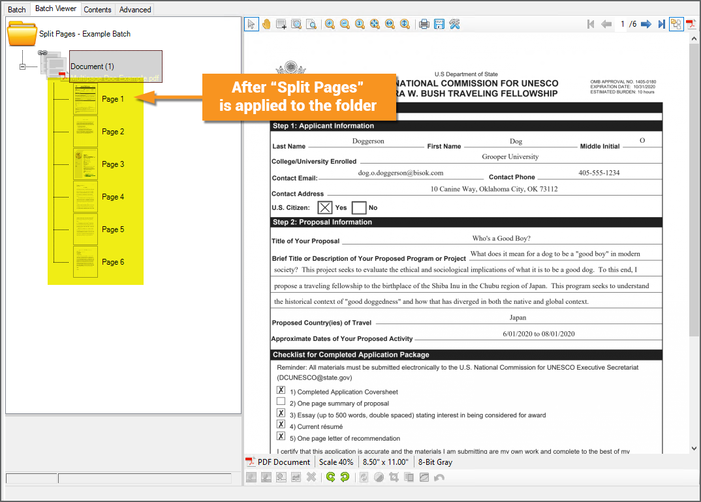Click the viewer's vertical scrollbar thumb
701x502 pixels.
pyautogui.click(x=693, y=191)
